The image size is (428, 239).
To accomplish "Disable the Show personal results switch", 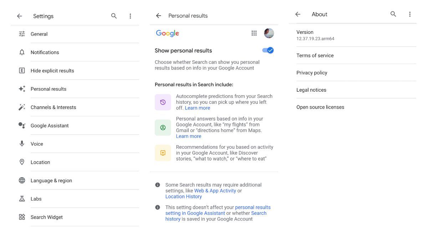I will click(x=268, y=50).
